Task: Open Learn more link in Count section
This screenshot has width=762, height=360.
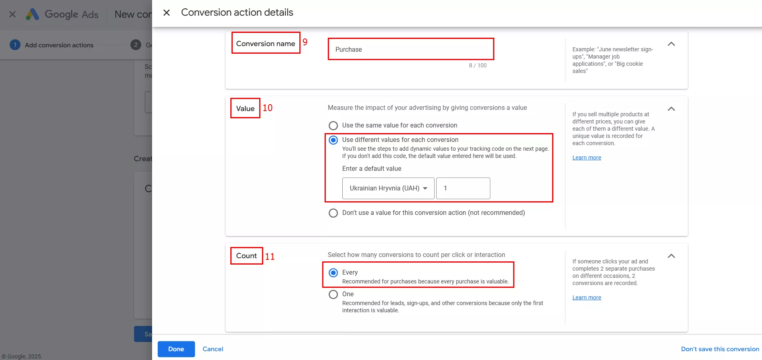Action: (x=587, y=298)
